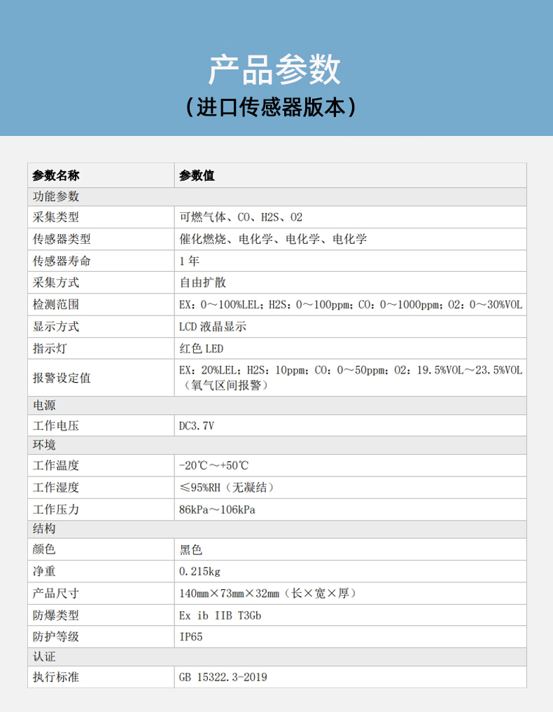
Task: Click the '传感器寿命' row label
Action: pyautogui.click(x=62, y=261)
